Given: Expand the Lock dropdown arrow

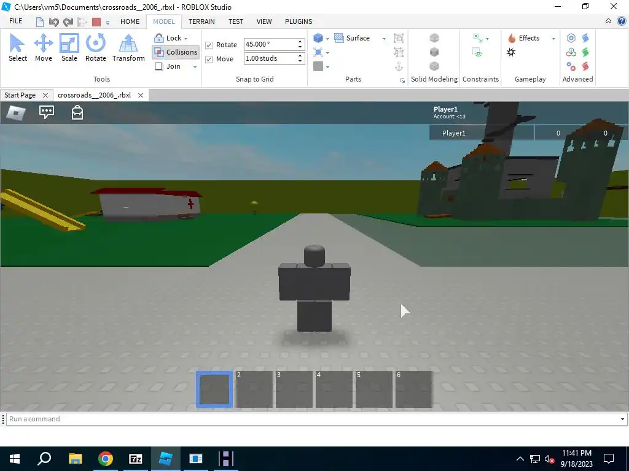Looking at the screenshot, I should [x=186, y=39].
